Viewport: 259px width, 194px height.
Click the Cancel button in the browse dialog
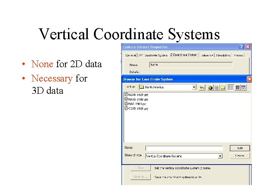pos(240,156)
